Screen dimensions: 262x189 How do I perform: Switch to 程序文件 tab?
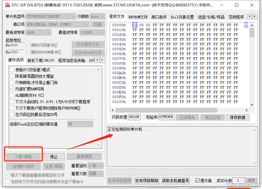[117, 16]
